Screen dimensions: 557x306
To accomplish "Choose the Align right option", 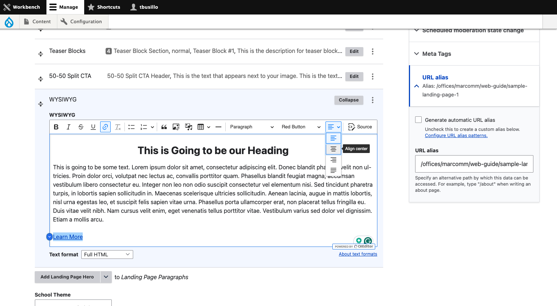I will pos(333,160).
